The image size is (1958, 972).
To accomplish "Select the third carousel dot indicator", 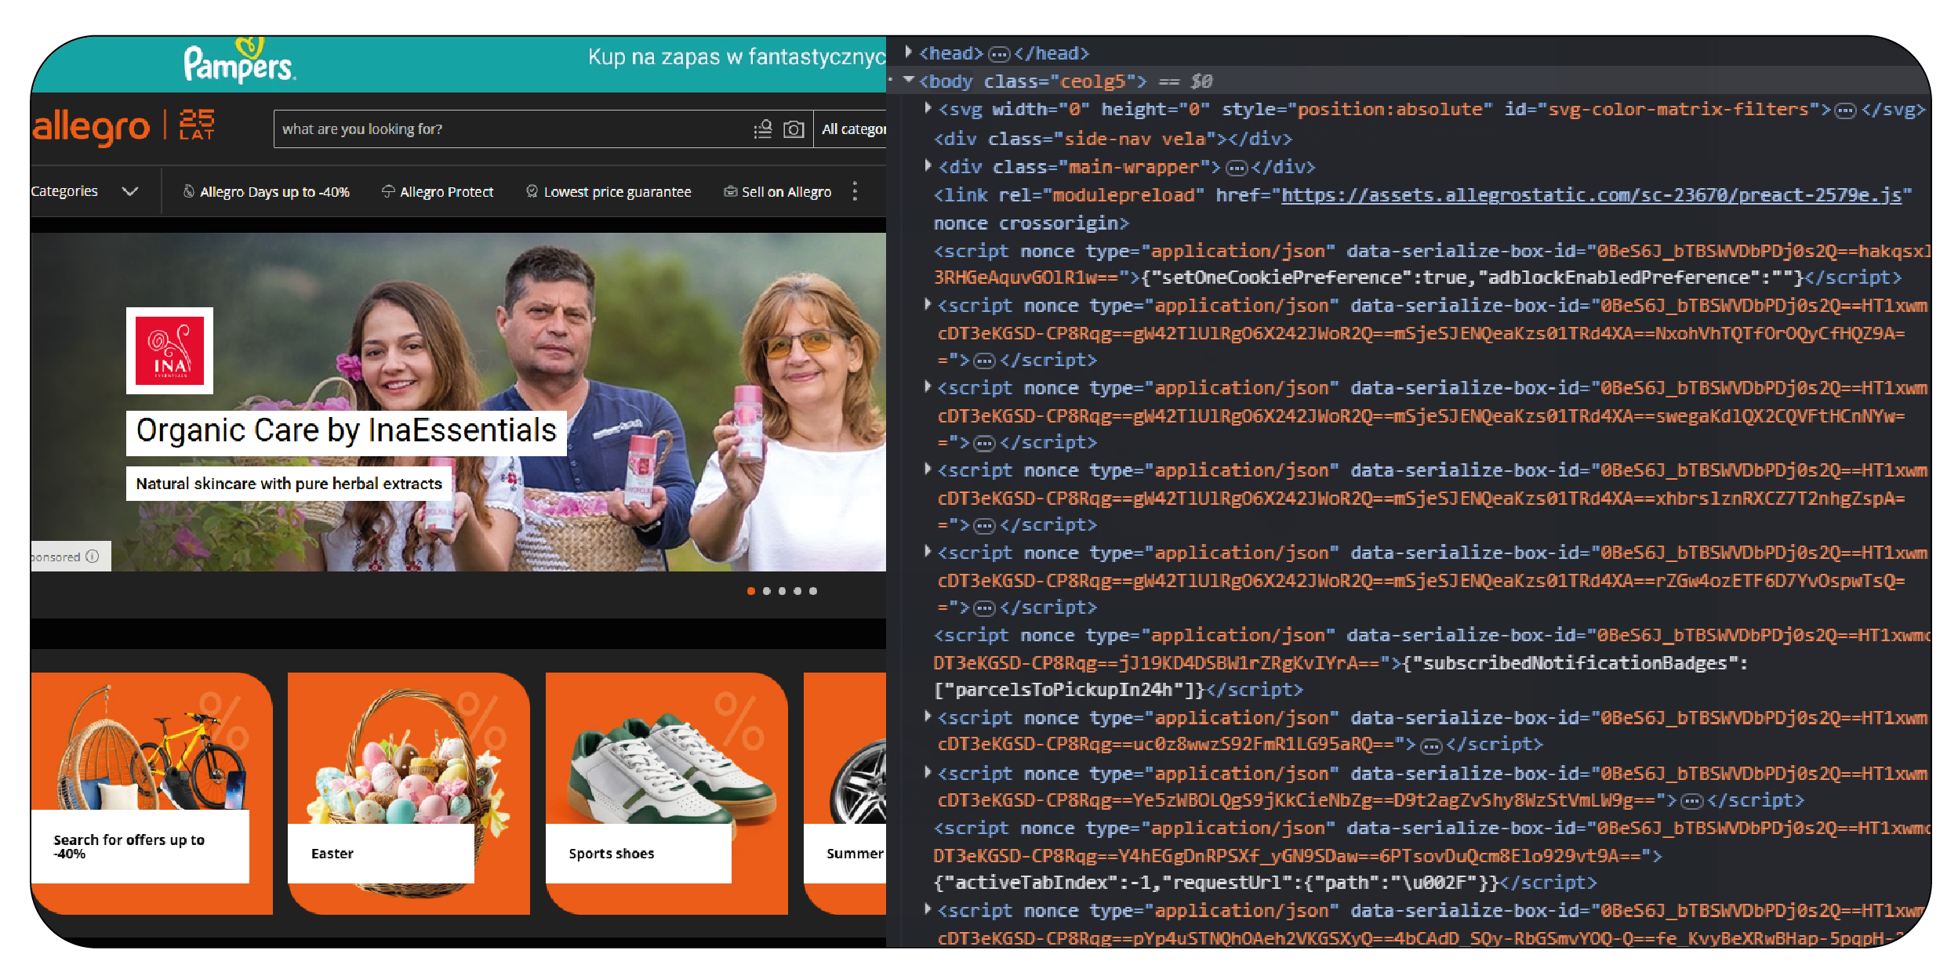I will click(x=782, y=591).
